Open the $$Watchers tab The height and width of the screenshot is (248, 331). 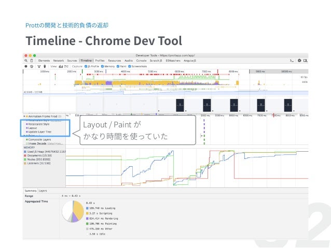[x=173, y=61]
